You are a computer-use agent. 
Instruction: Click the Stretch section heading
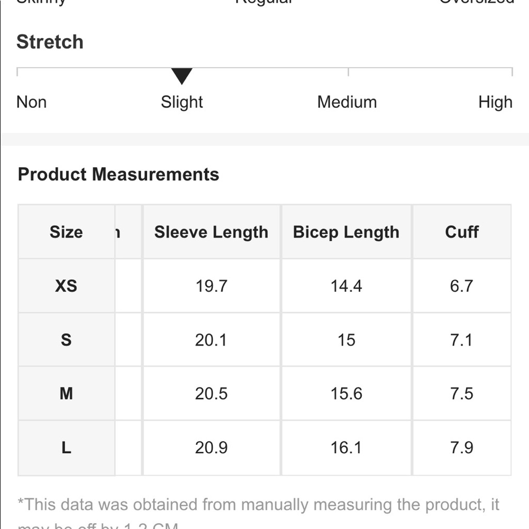50,42
